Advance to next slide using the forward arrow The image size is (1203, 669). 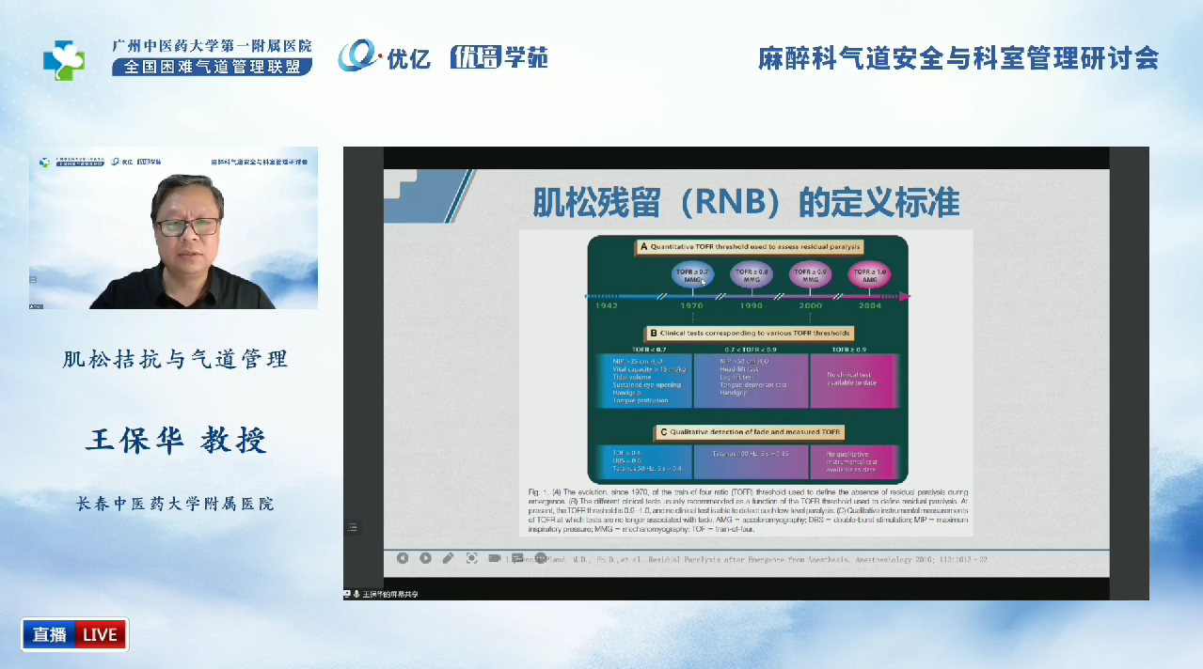(x=425, y=558)
